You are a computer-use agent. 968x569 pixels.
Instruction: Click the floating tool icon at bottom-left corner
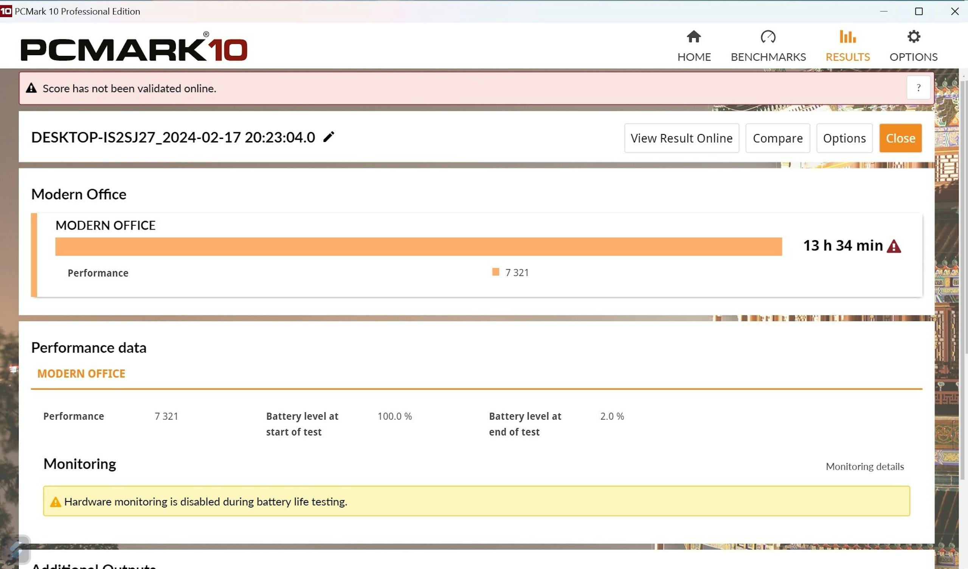(x=16, y=549)
